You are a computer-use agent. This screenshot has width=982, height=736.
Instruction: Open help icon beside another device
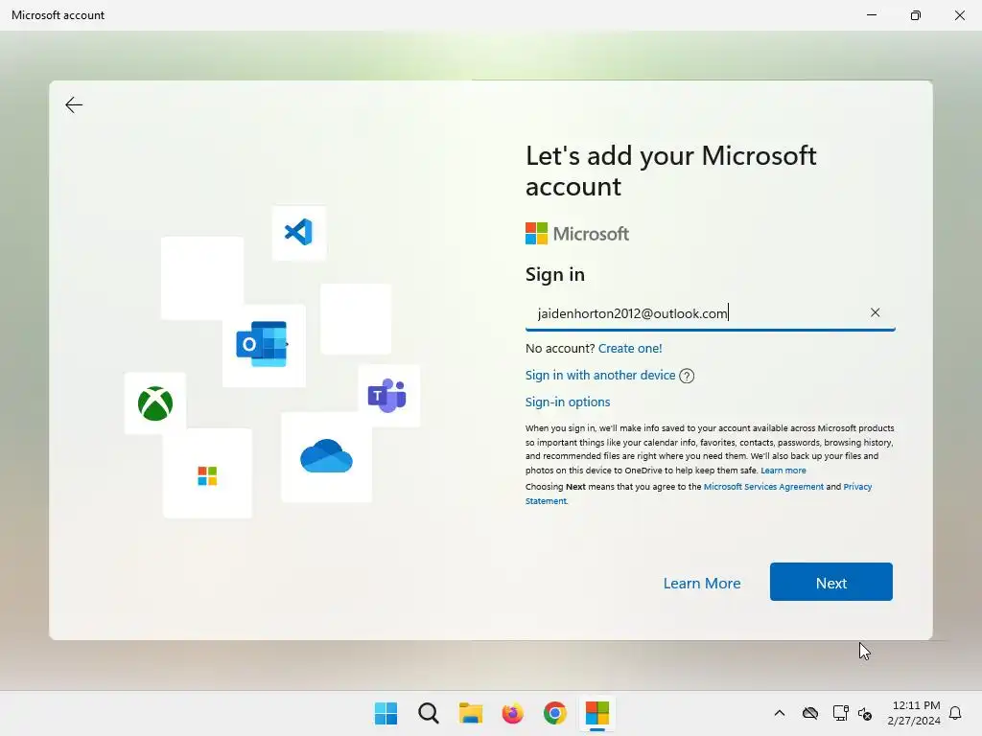click(687, 376)
